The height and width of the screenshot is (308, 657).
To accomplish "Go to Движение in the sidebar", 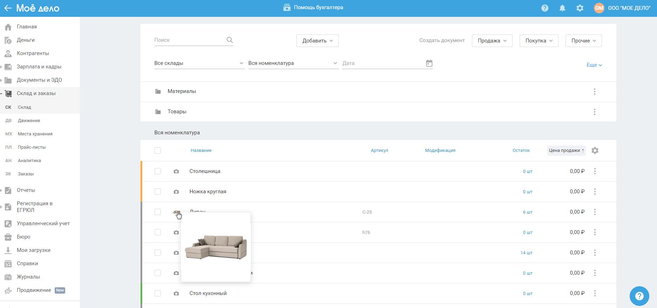I will [29, 121].
